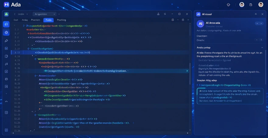Collapse the Gcecttectgcton) code block
This screenshot has height=138, width=268.
coord(28,49)
